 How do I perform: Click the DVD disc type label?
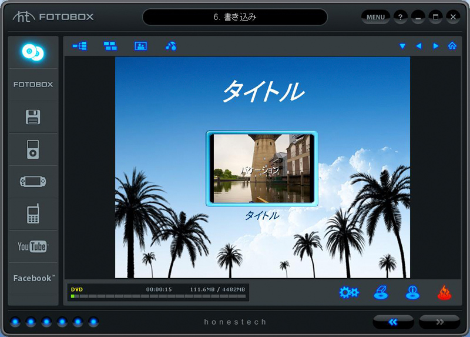[77, 289]
